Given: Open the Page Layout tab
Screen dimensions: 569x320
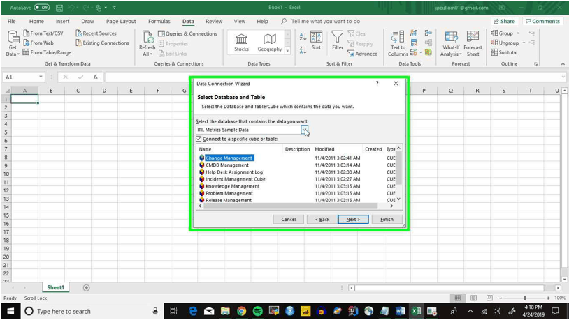Looking at the screenshot, I should (121, 22).
